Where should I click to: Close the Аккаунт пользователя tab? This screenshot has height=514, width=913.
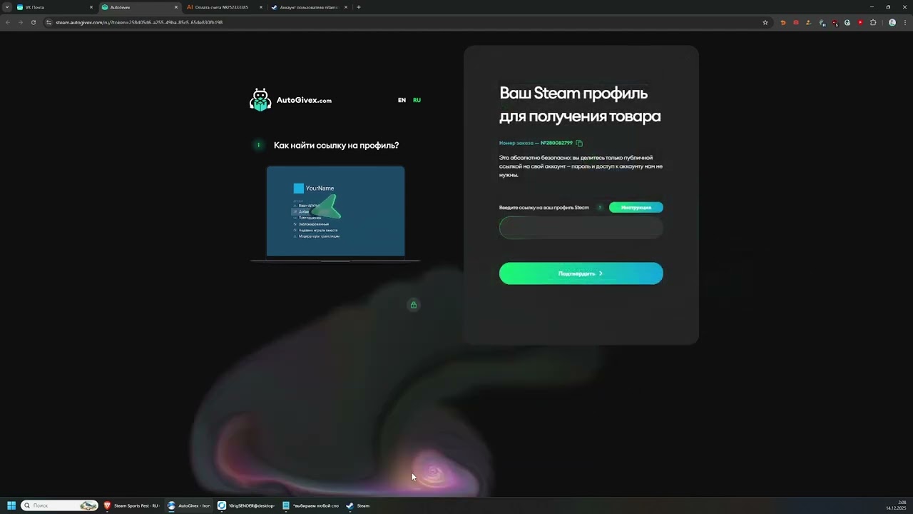click(x=346, y=7)
